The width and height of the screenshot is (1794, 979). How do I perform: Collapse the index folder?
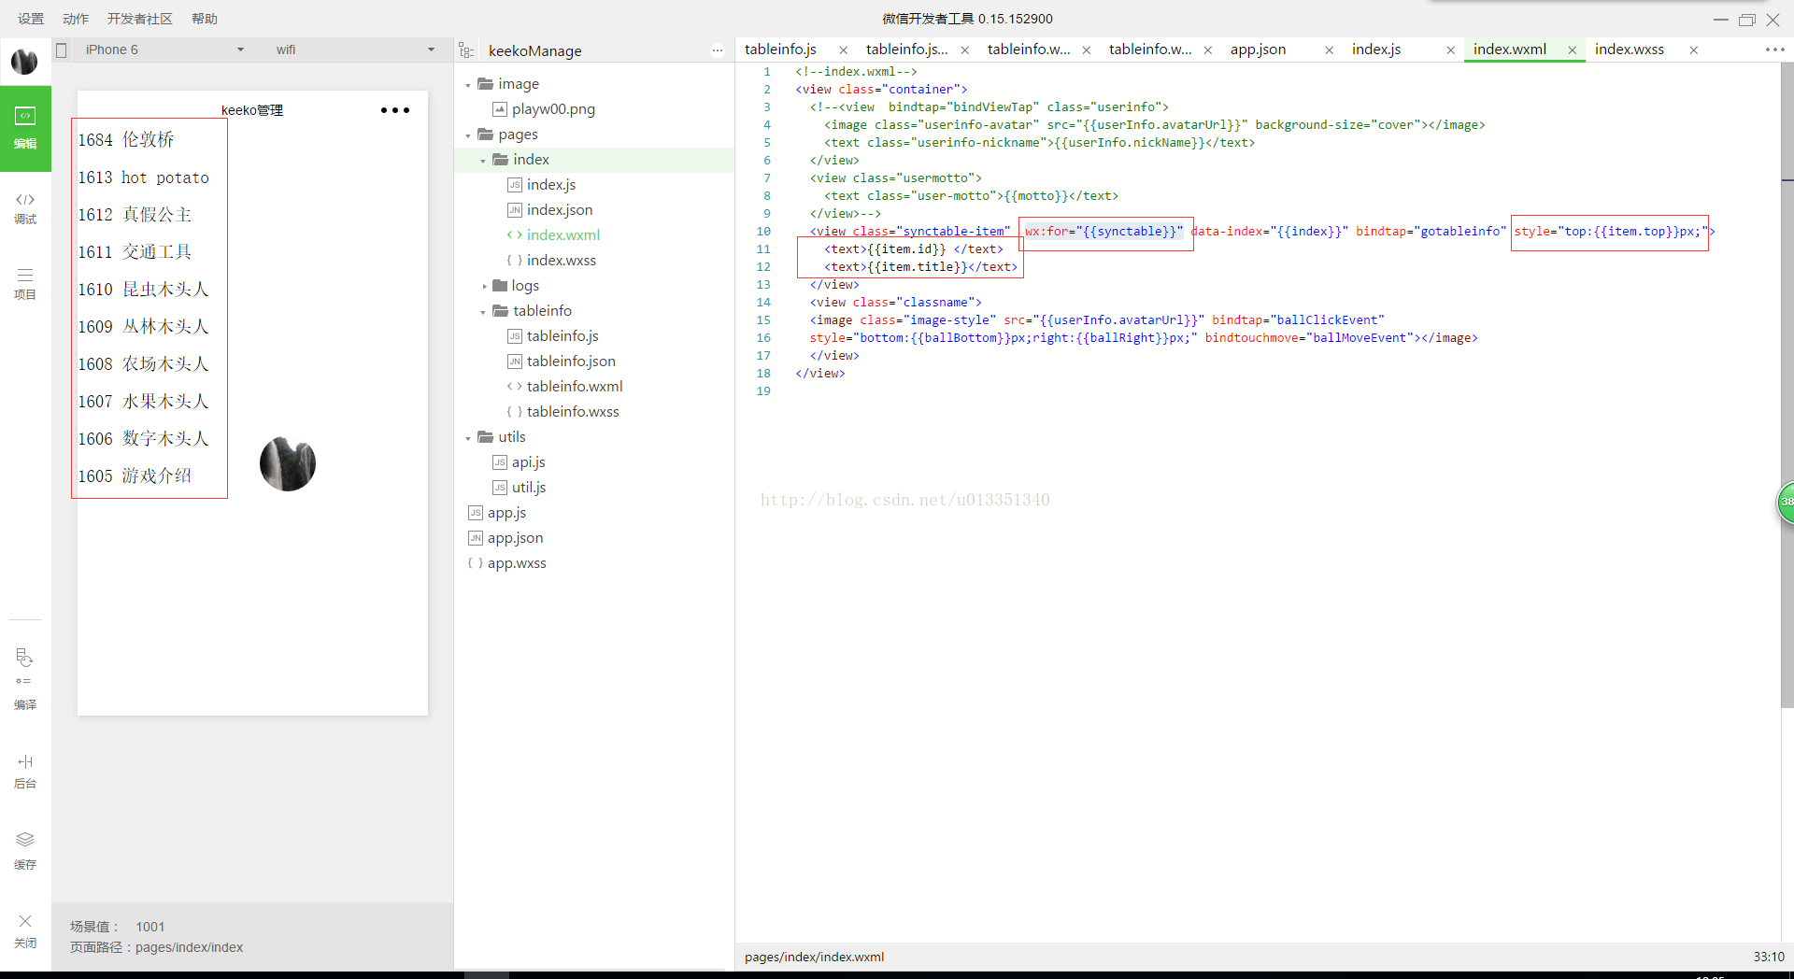(x=483, y=161)
